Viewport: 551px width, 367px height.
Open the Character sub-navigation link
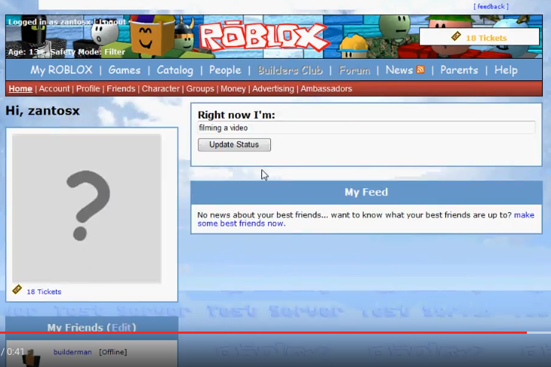click(160, 88)
